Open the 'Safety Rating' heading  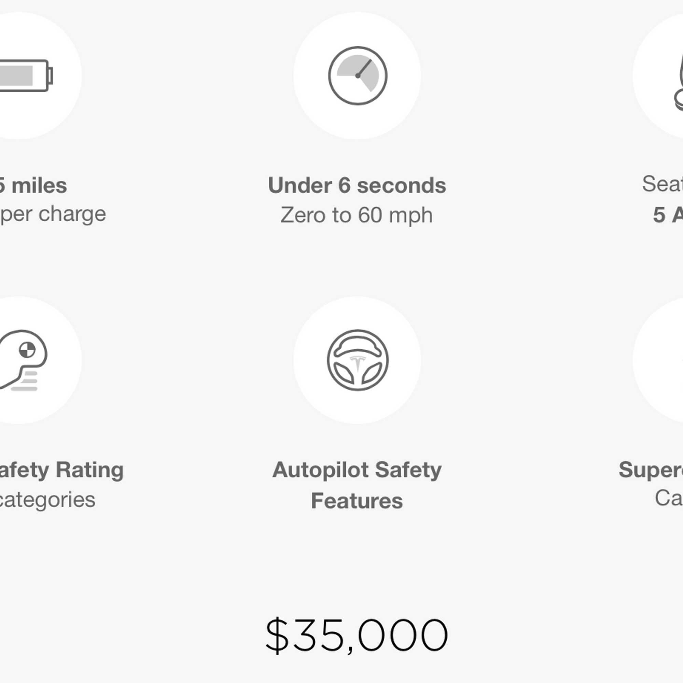coord(62,471)
